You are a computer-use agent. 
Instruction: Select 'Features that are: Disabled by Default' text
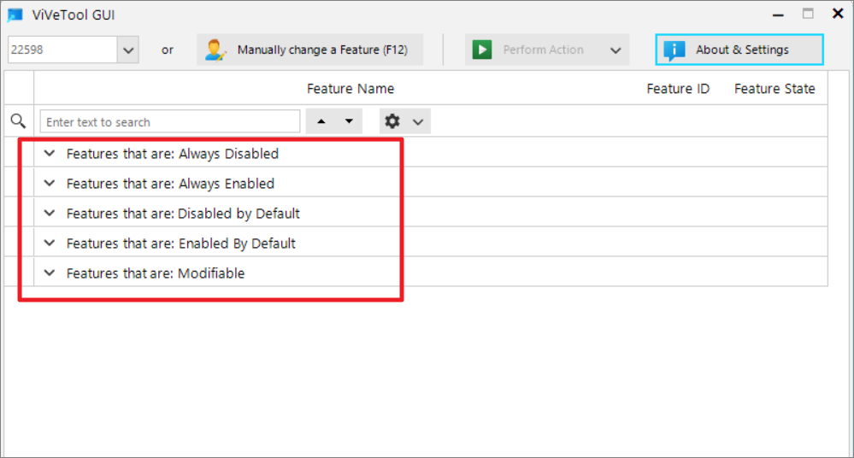click(183, 214)
